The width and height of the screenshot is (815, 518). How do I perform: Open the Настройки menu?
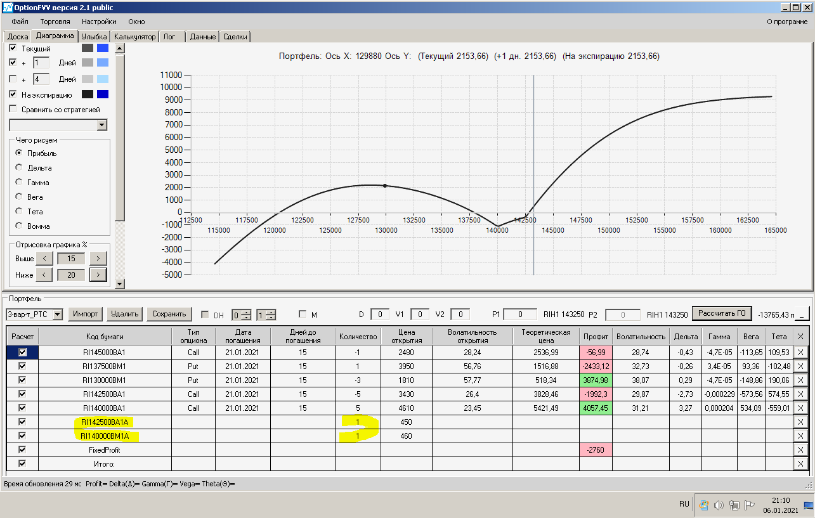coord(99,22)
